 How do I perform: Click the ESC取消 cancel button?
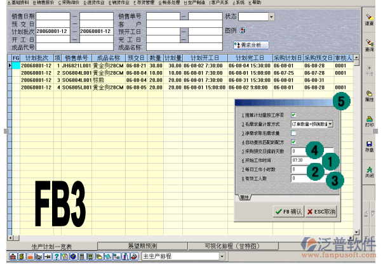[x=322, y=211]
